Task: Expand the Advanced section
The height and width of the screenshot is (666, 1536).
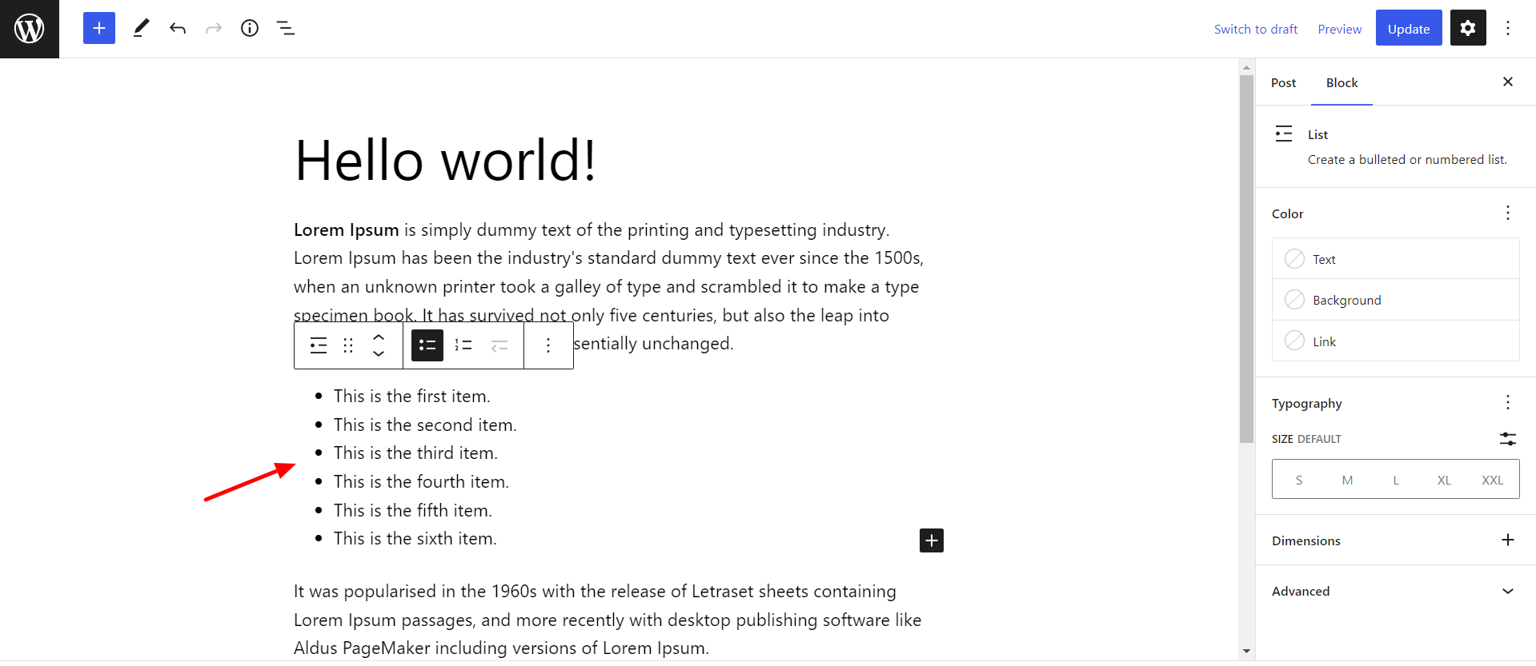Action: [x=1393, y=591]
